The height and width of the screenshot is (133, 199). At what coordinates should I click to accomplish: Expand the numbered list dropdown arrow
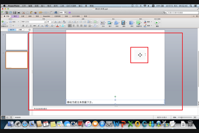pos(78,22)
